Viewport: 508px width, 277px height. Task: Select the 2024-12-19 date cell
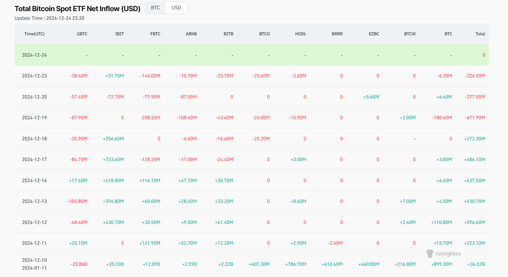coord(34,118)
